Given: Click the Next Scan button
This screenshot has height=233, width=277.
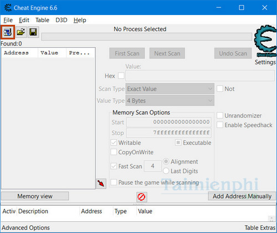Looking at the screenshot, I should coord(167,53).
